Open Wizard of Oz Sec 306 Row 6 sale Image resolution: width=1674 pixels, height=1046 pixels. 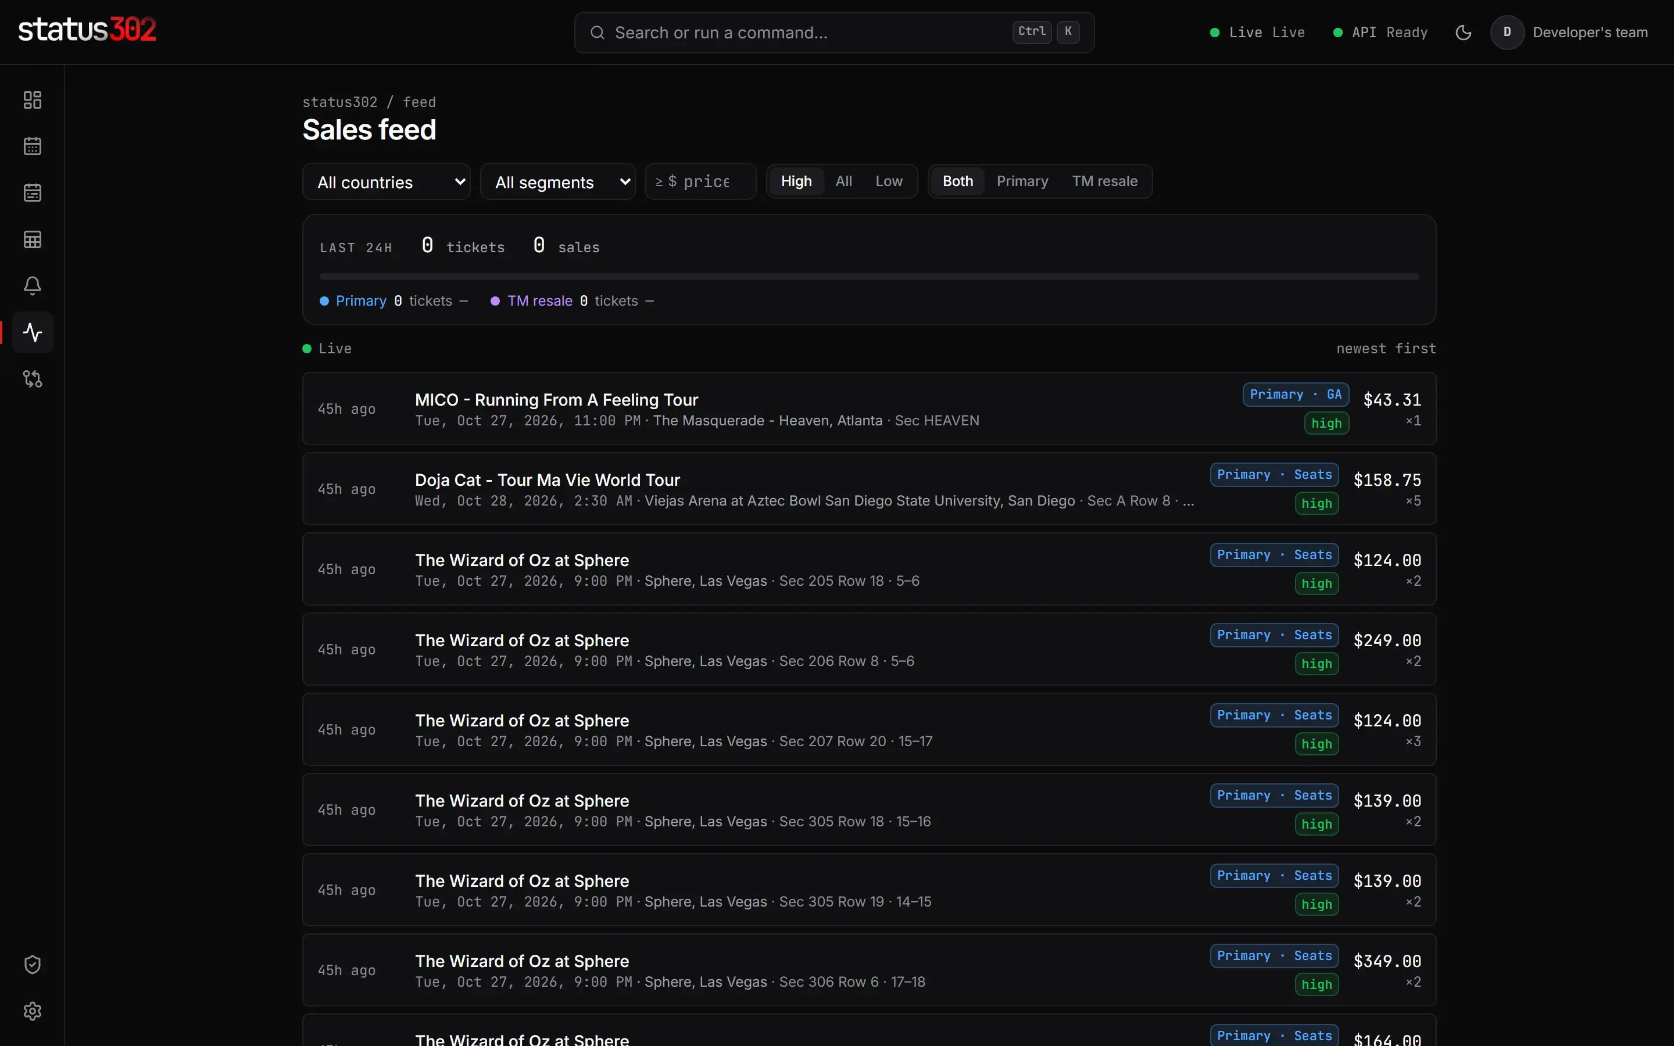pos(869,970)
